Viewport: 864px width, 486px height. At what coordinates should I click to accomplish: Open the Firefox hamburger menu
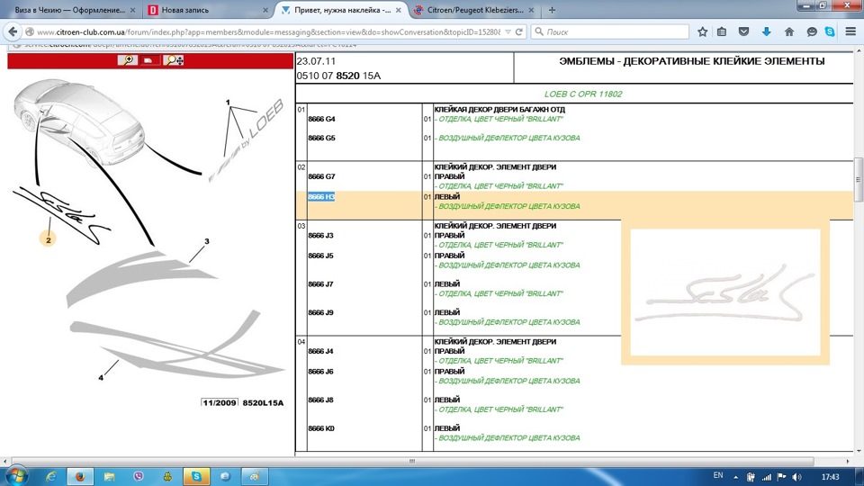coord(850,32)
